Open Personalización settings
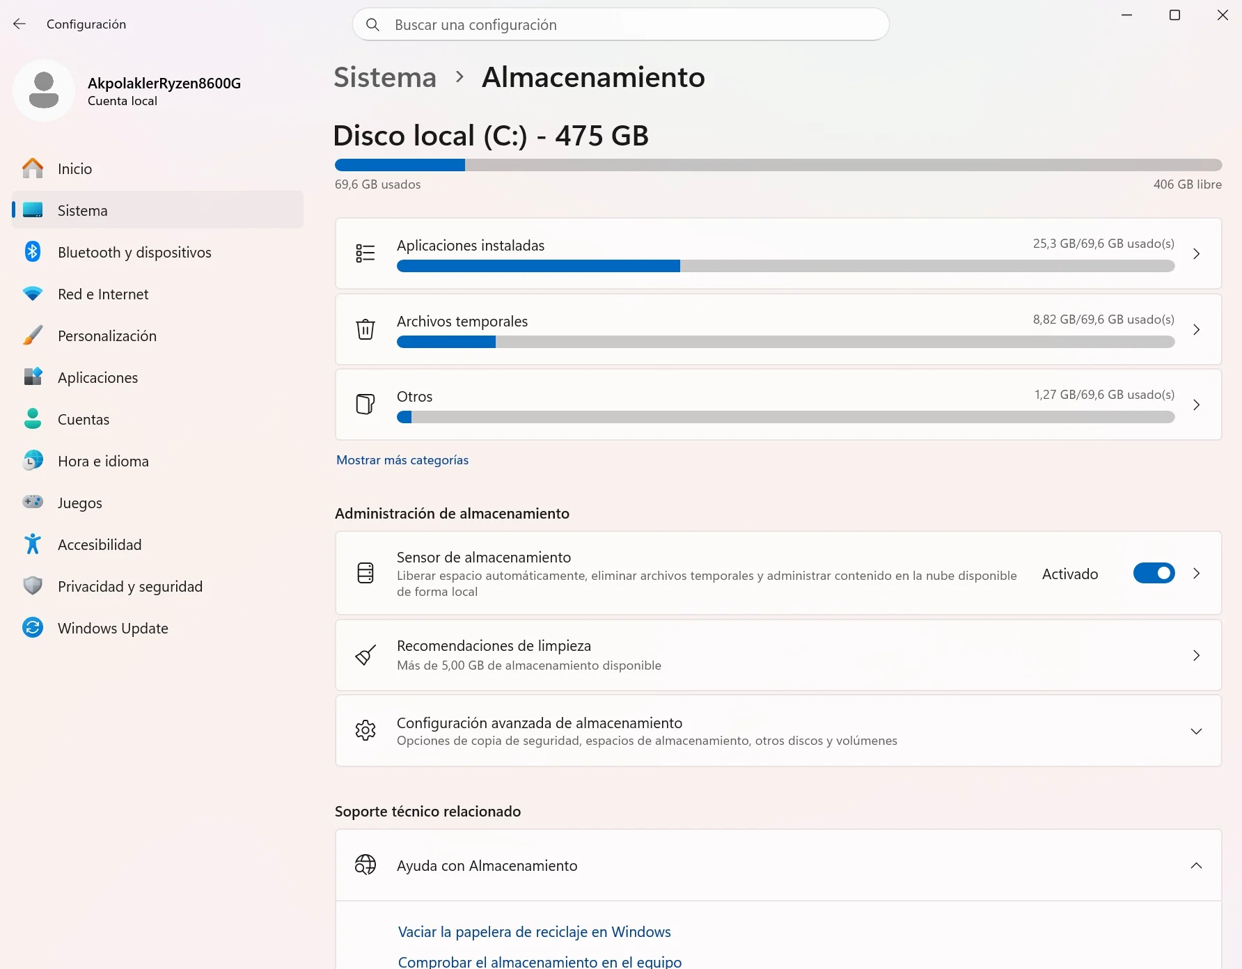This screenshot has width=1242, height=969. pyautogui.click(x=158, y=336)
